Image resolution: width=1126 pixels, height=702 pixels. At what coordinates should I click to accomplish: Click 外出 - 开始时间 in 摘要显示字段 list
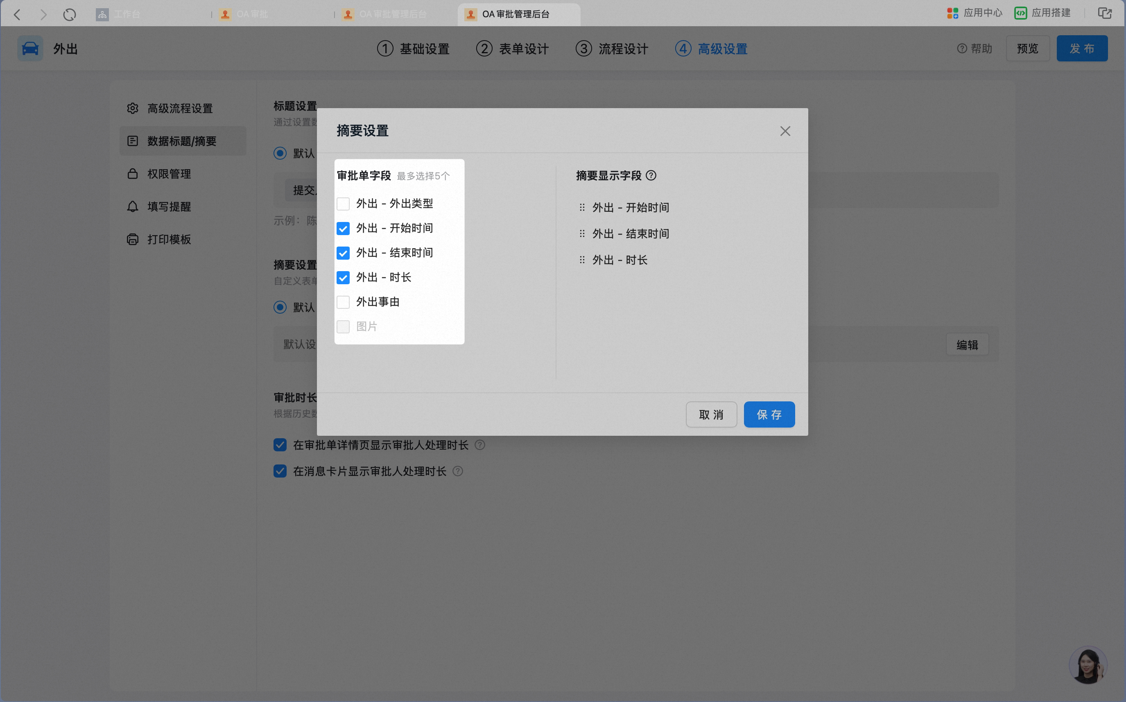pyautogui.click(x=630, y=208)
